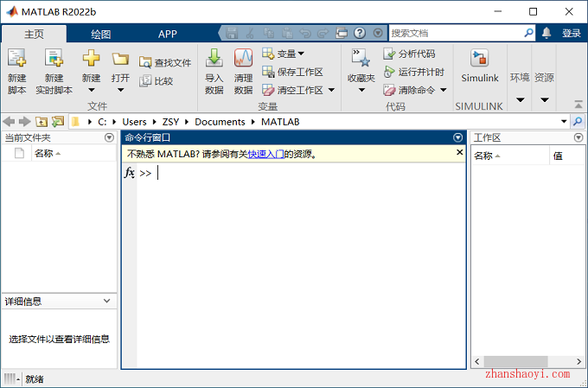Viewport: 588px width, 388px height.
Task: Click the 变量 variable button
Action: tap(283, 54)
